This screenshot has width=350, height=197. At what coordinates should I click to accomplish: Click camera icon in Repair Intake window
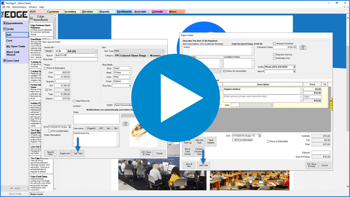point(303,48)
